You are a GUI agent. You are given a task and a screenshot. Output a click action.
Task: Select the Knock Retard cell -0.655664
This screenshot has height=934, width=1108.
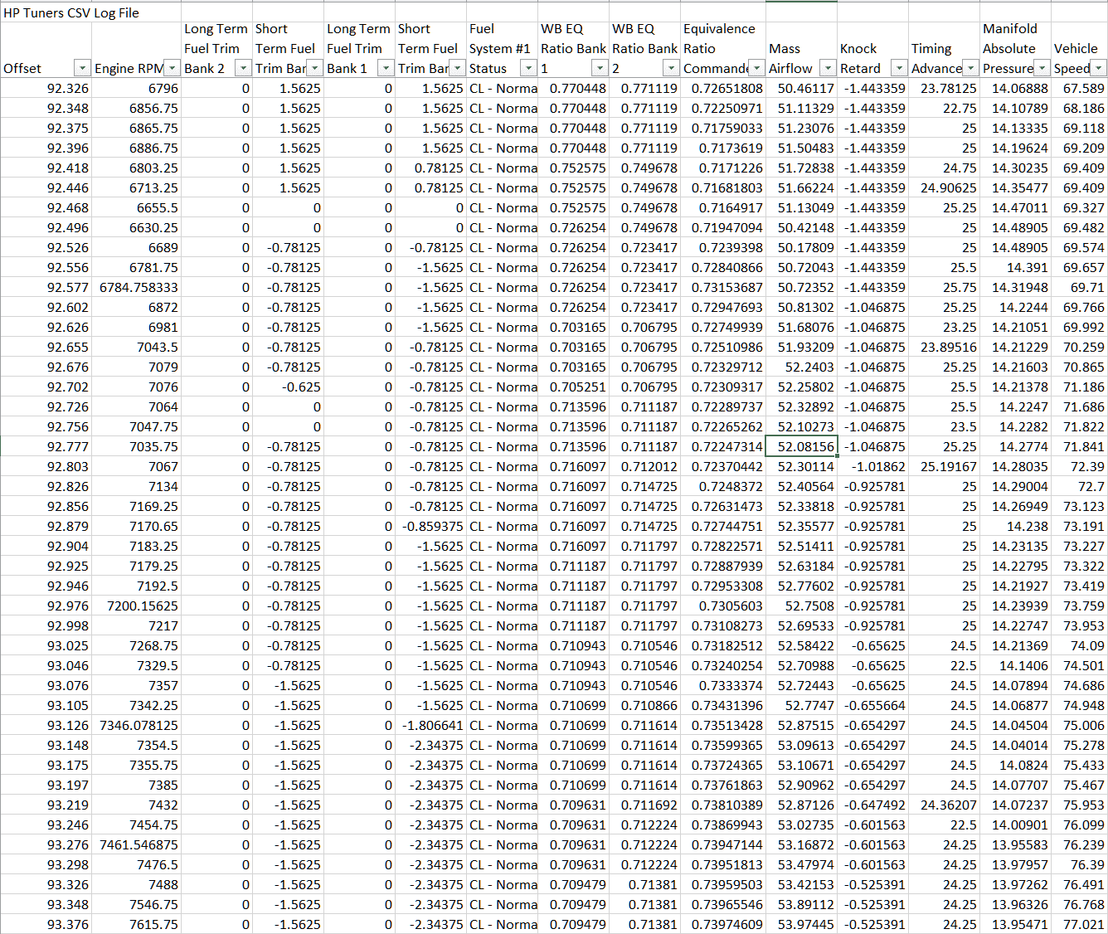(873, 705)
